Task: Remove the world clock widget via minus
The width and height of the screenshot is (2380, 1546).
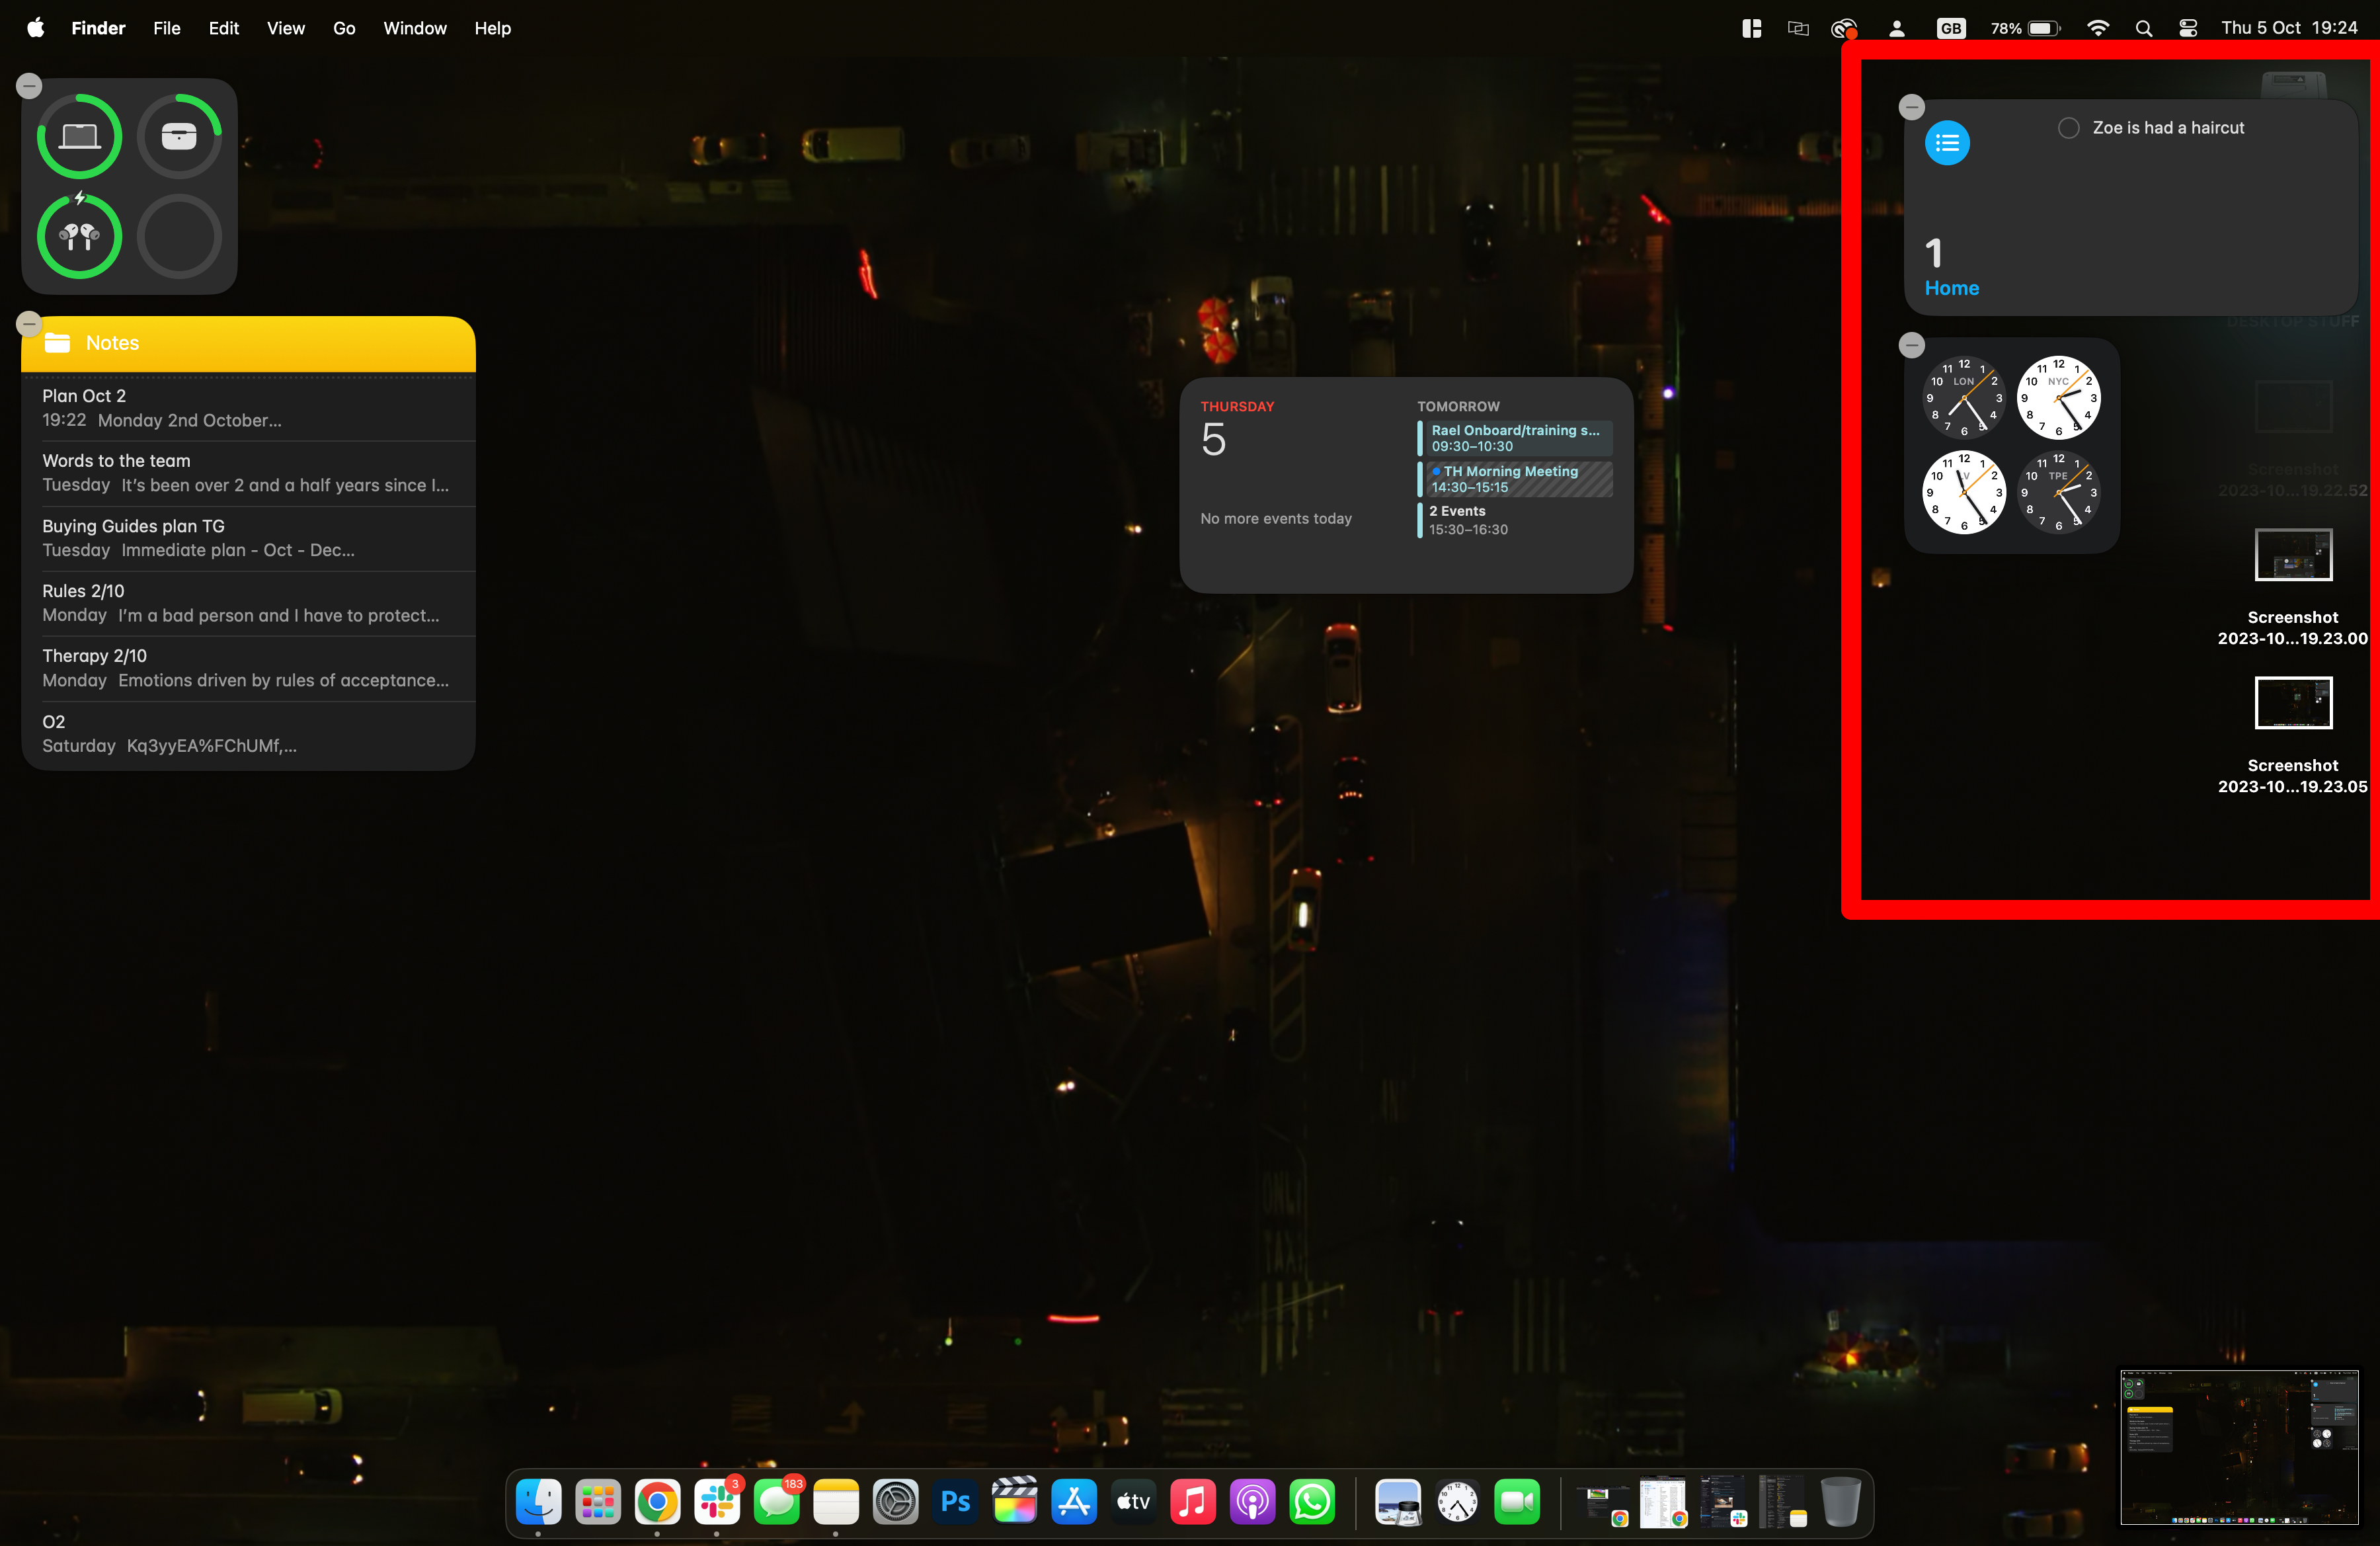Action: (1911, 345)
